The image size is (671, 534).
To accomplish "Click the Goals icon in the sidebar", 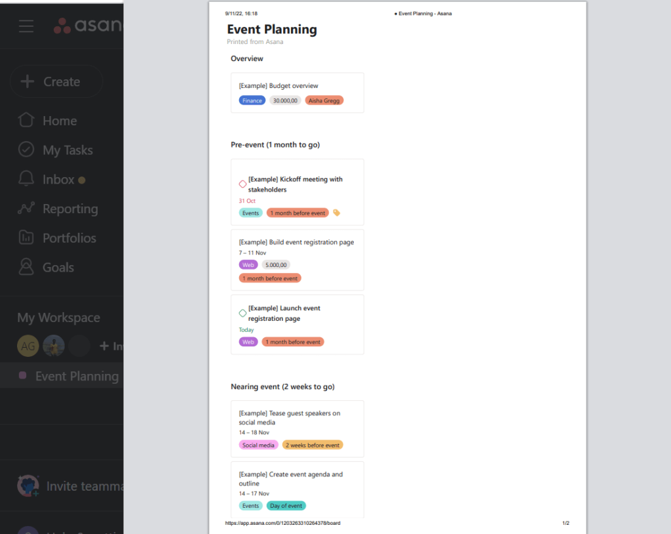I will pos(28,267).
